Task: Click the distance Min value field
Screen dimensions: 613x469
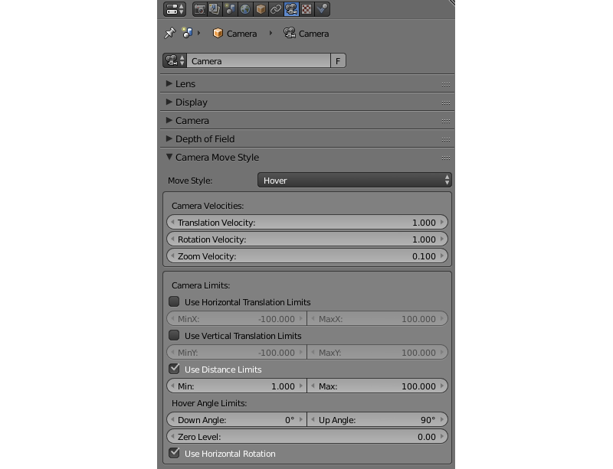Action: (237, 386)
